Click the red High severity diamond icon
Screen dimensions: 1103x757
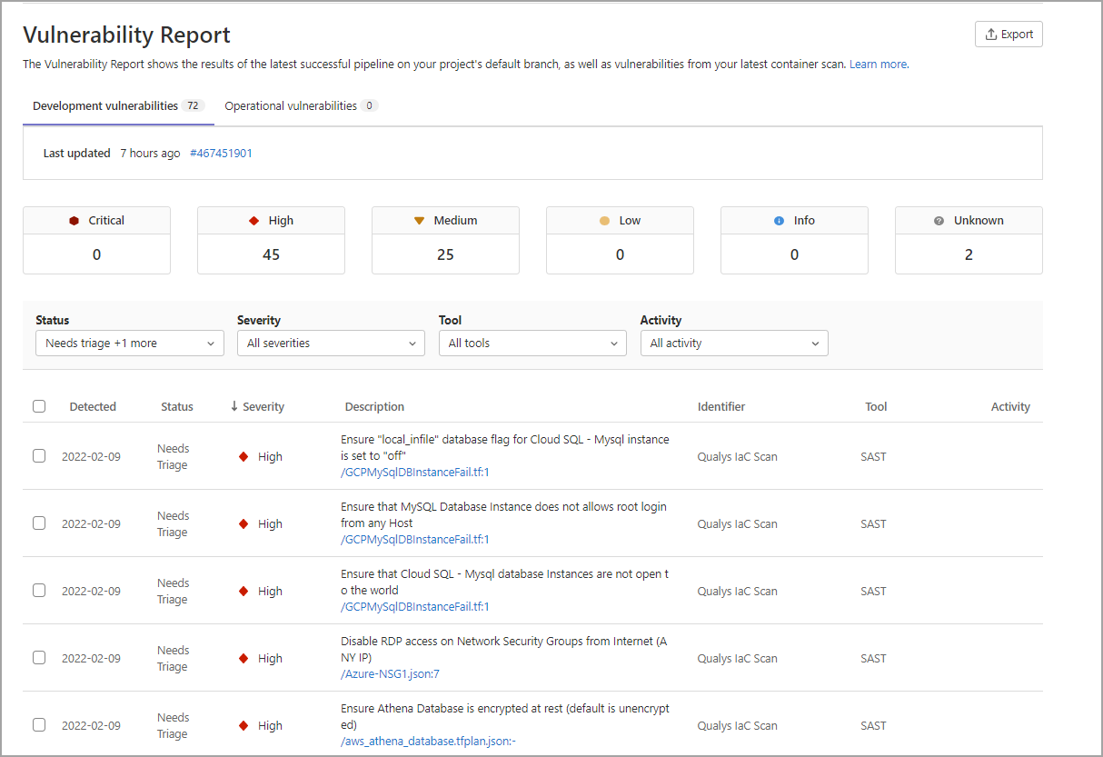click(253, 220)
